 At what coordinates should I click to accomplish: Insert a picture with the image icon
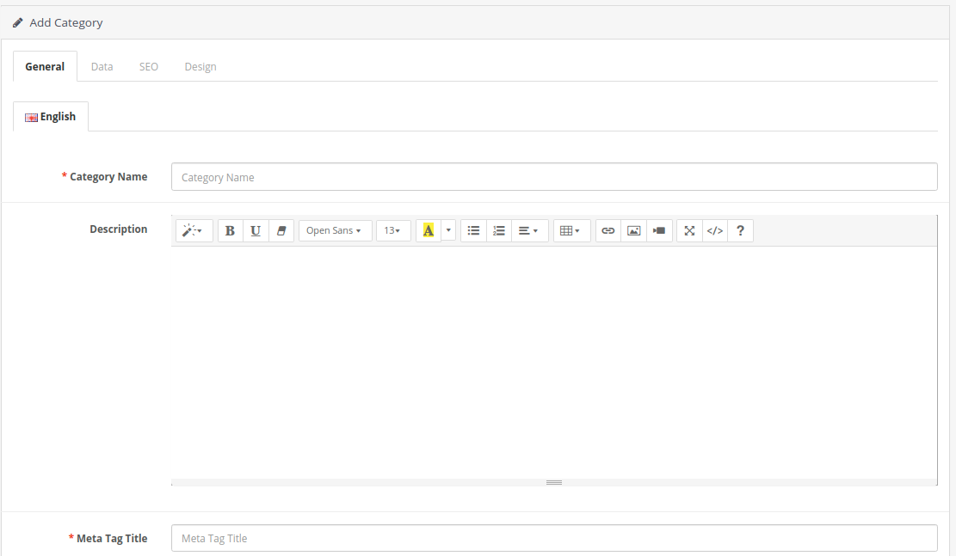pyautogui.click(x=633, y=231)
